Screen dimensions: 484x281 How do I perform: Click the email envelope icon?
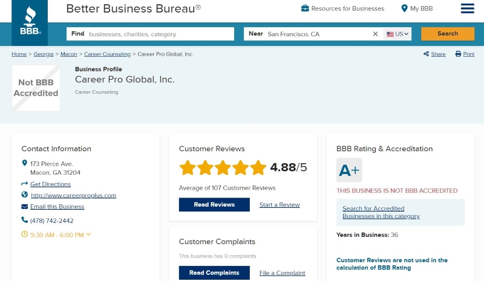(x=24, y=206)
